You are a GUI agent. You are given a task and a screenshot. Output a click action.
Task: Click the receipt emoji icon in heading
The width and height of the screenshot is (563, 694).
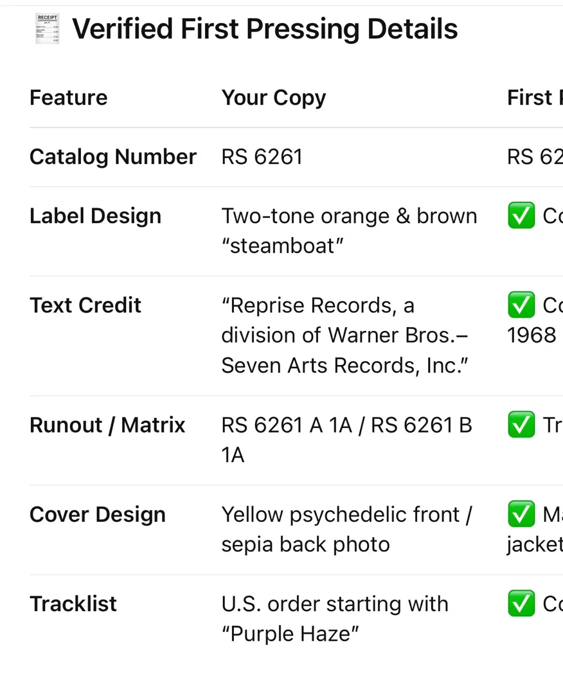47,29
